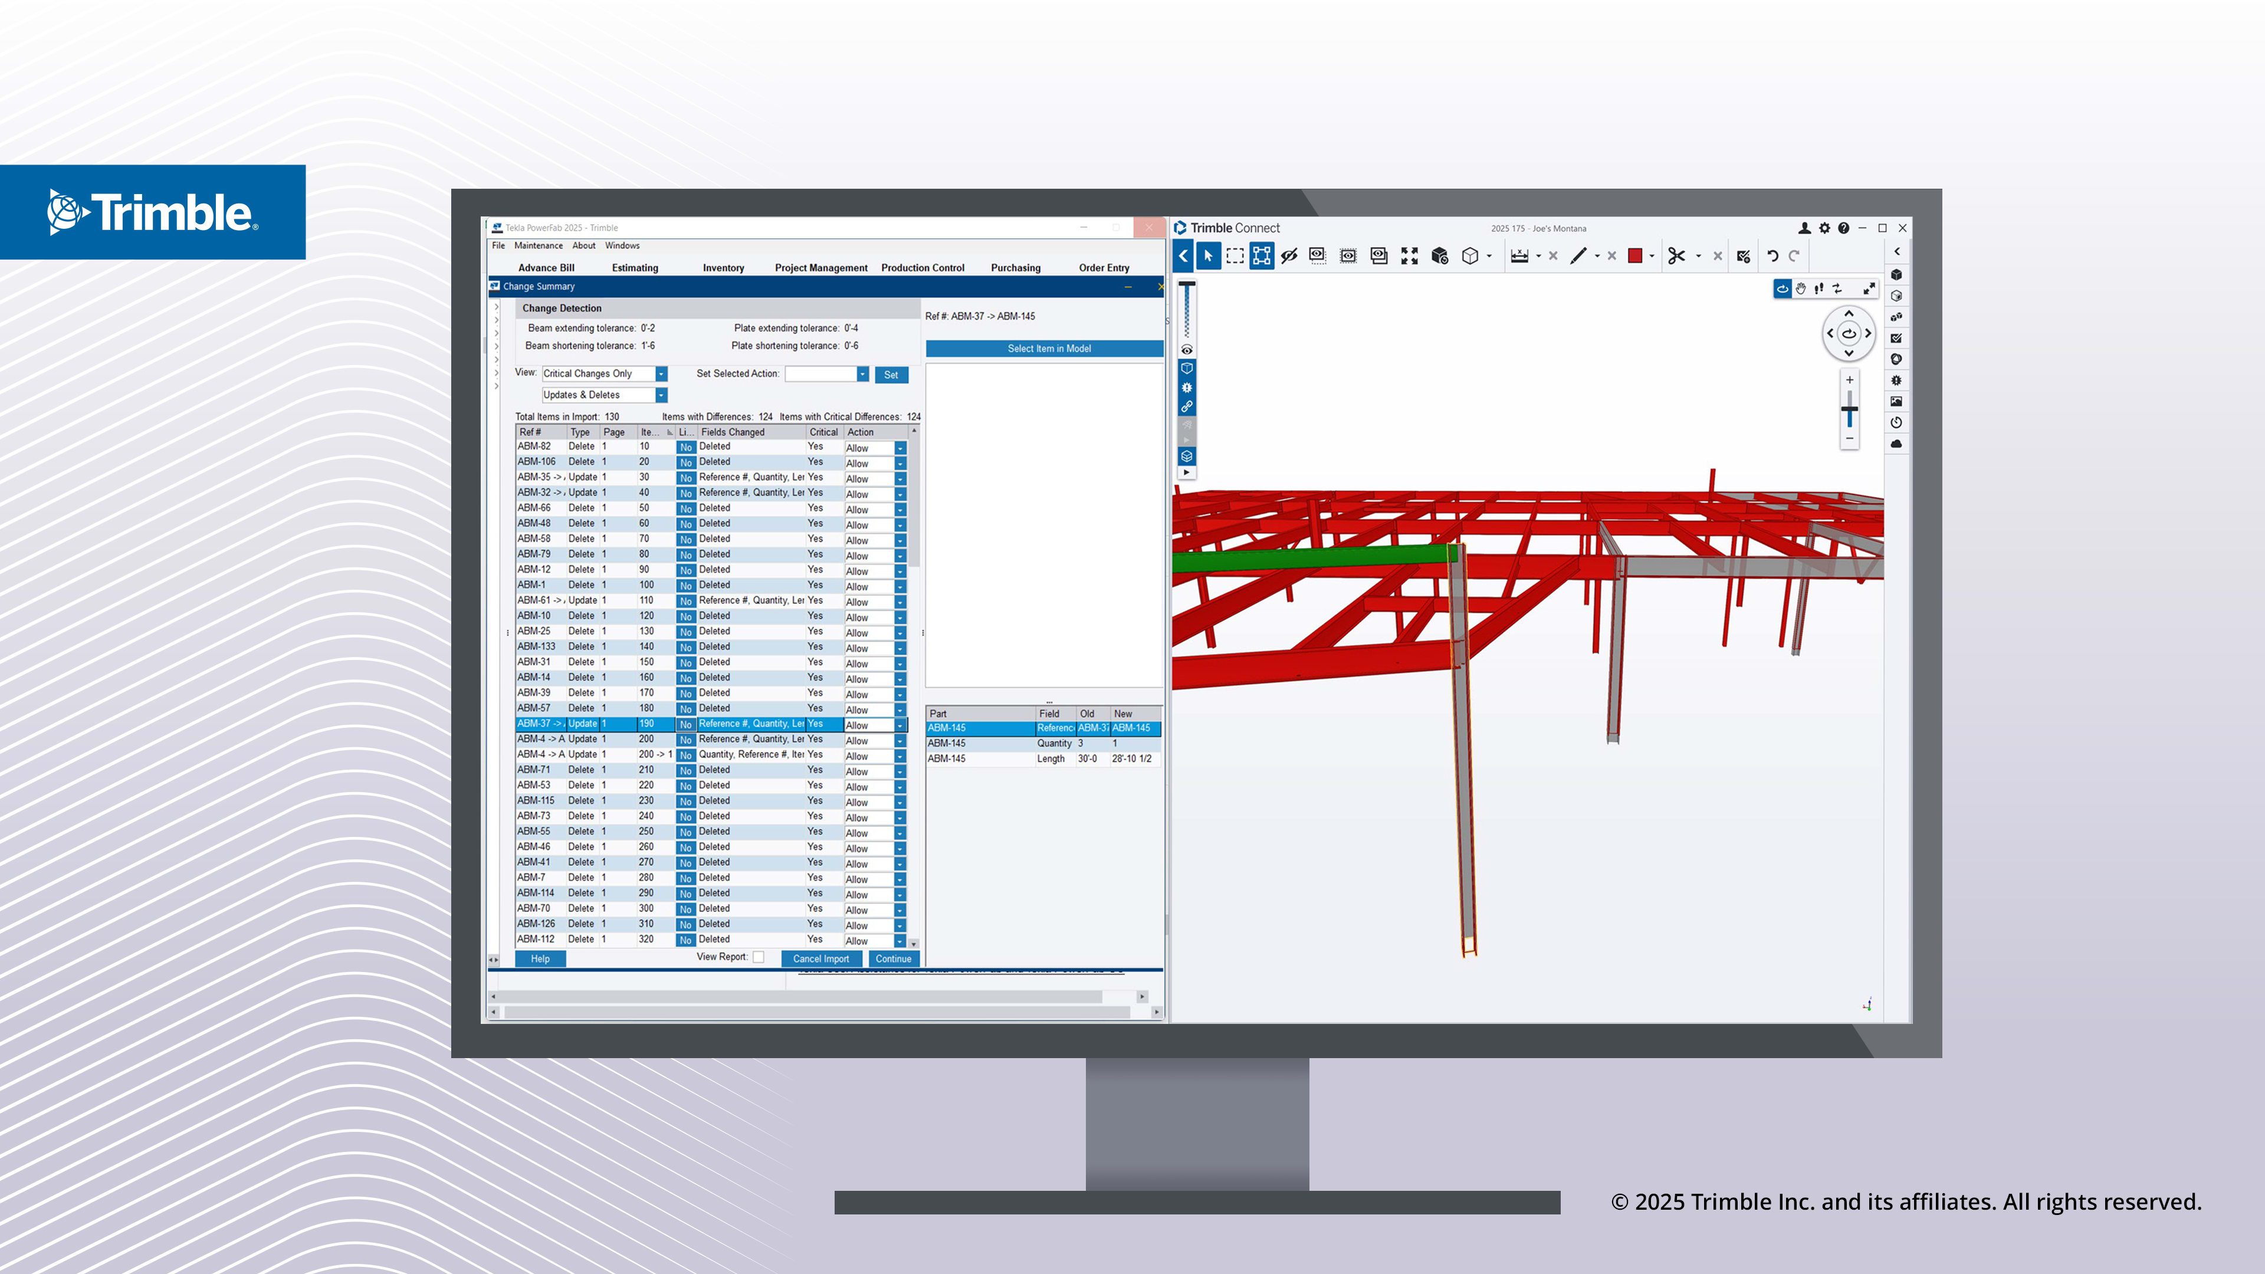Open the views image panel in right sidebar
The image size is (2265, 1274).
(x=1896, y=401)
